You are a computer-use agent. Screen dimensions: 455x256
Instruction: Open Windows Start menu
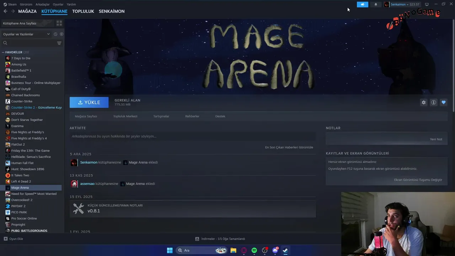(170, 250)
